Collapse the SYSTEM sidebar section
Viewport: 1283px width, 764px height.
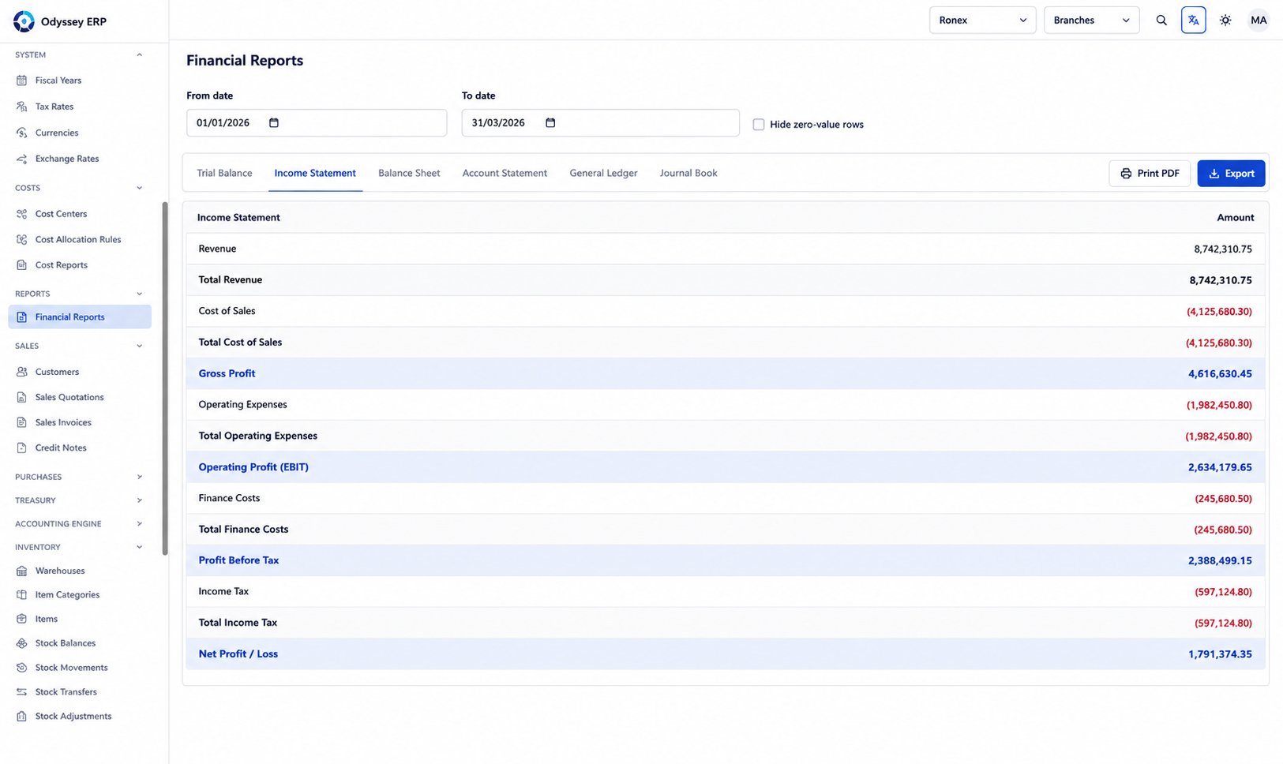tap(140, 55)
